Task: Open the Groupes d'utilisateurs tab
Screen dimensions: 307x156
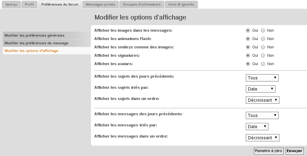Action: (142, 5)
